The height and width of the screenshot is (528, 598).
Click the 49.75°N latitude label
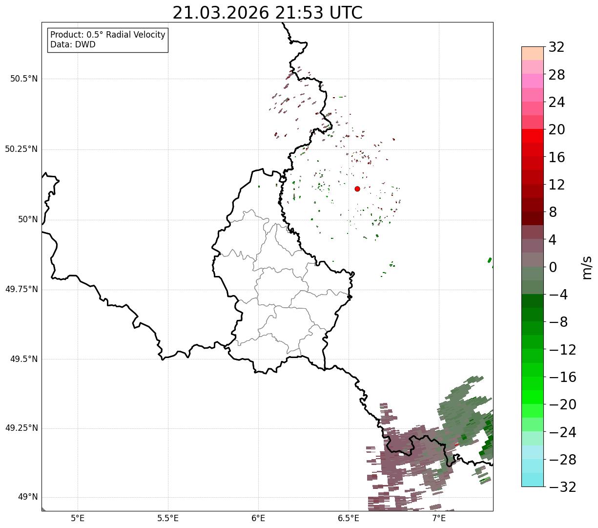[21, 289]
